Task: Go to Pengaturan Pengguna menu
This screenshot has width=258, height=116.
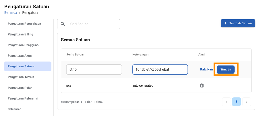Action: tap(23, 45)
